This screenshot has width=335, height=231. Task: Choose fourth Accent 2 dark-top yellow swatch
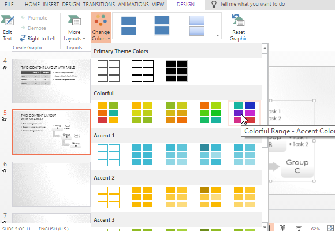(x=210, y=197)
